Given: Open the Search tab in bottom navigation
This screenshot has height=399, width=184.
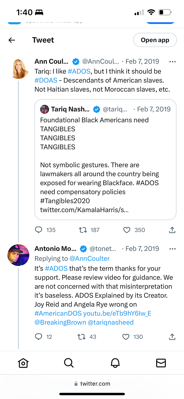Looking at the screenshot, I should click(69, 363).
